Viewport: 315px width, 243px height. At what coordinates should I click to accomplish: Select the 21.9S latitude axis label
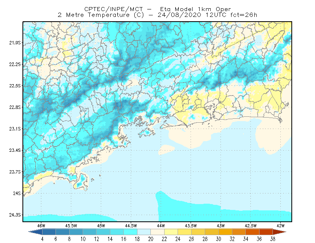coord(15,42)
